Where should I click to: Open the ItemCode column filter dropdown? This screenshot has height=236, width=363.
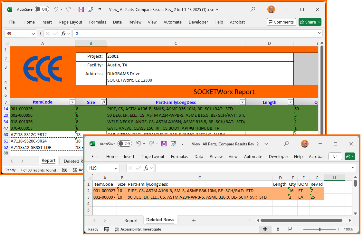[72, 102]
